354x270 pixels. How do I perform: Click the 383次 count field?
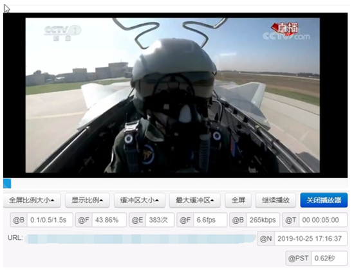pyautogui.click(x=160, y=220)
